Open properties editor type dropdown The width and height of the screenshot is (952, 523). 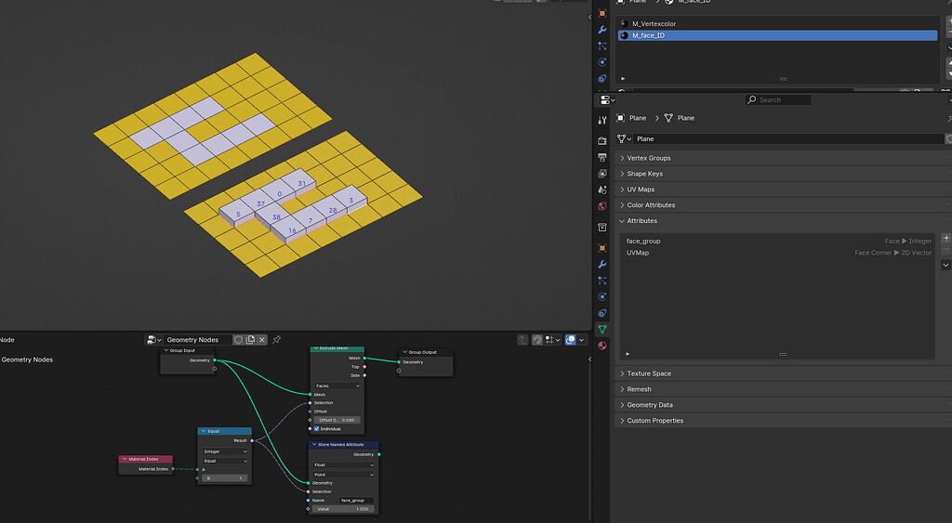point(608,100)
